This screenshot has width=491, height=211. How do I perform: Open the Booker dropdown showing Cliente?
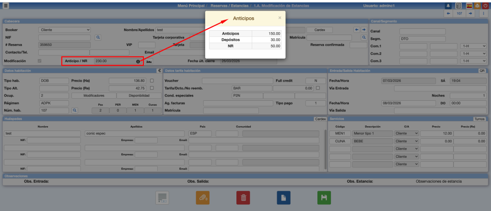coord(64,30)
